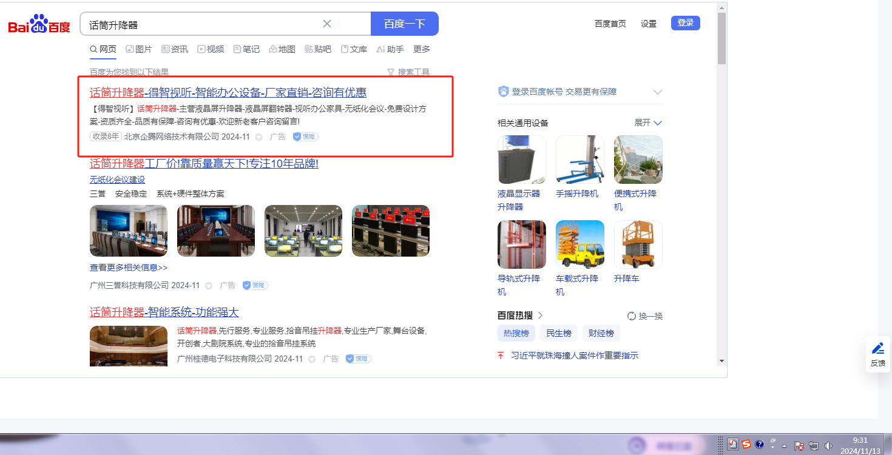The width and height of the screenshot is (892, 455).
Task: Expand 相关通用设备 with 展开
Action: [648, 123]
